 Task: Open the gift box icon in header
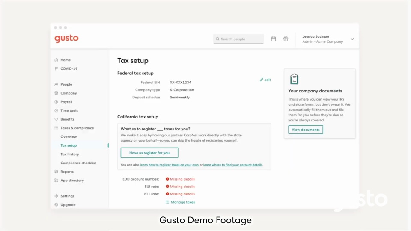(286, 39)
